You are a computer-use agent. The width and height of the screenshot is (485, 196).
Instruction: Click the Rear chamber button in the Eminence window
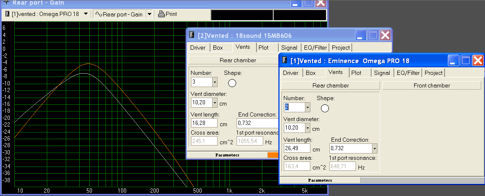click(331, 85)
